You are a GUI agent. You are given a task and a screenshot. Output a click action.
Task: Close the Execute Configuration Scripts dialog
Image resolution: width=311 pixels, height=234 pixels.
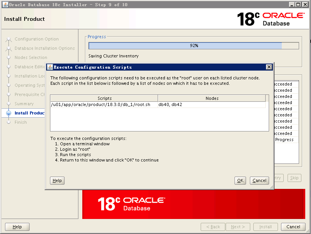tap(269, 67)
